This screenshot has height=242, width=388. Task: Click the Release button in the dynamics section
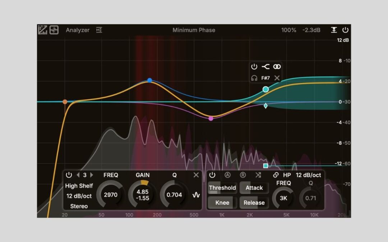click(x=254, y=203)
